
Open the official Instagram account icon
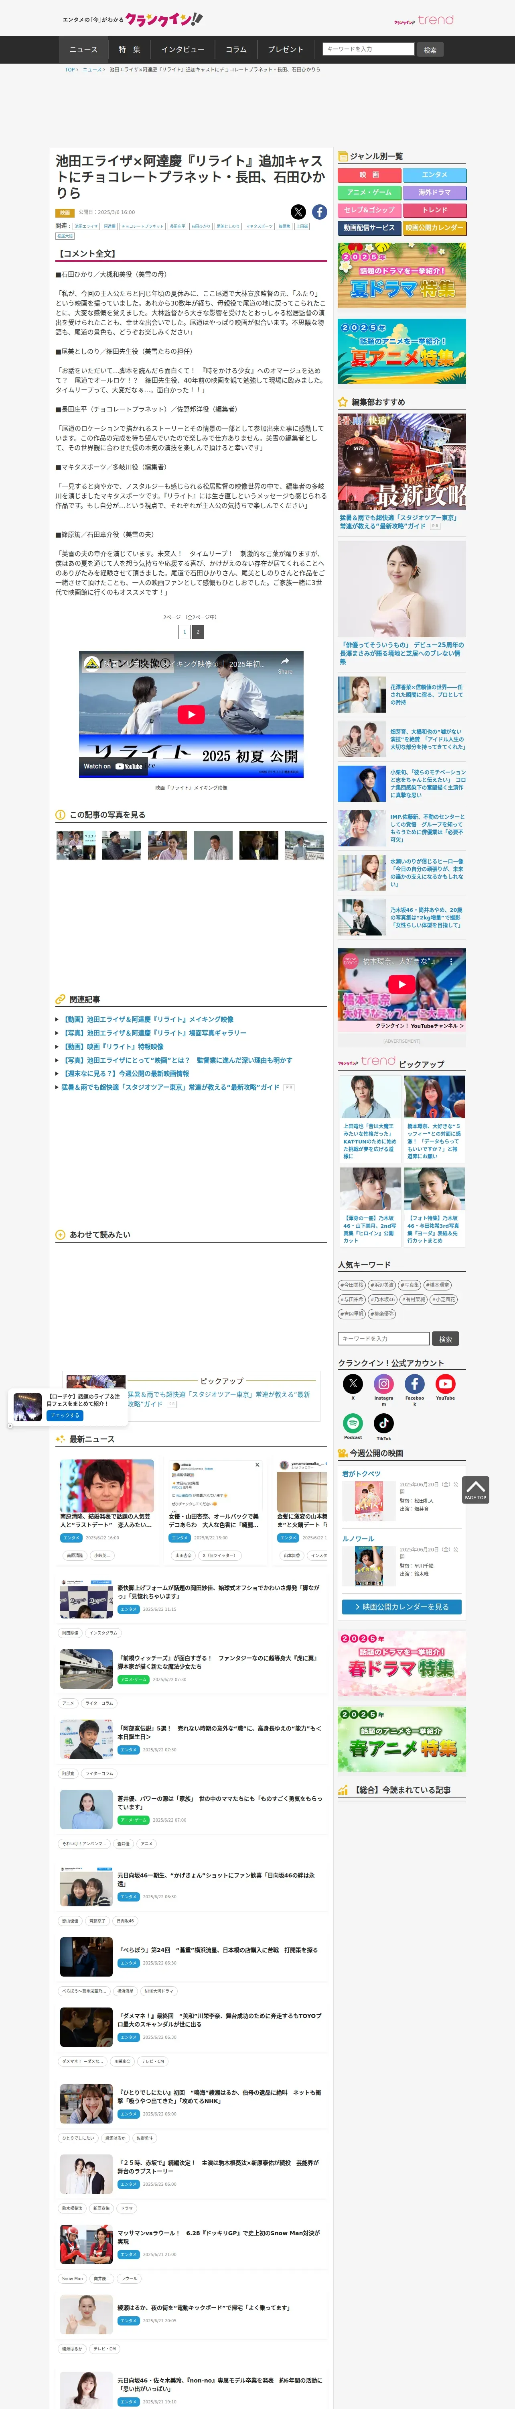[x=384, y=1383]
